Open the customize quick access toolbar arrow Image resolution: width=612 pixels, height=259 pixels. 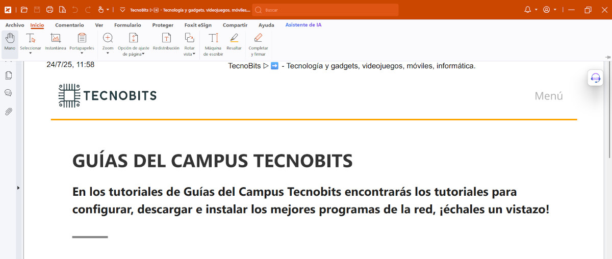[122, 10]
